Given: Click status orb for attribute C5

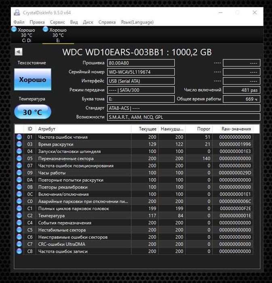Looking at the screenshot, I should 19,230.
